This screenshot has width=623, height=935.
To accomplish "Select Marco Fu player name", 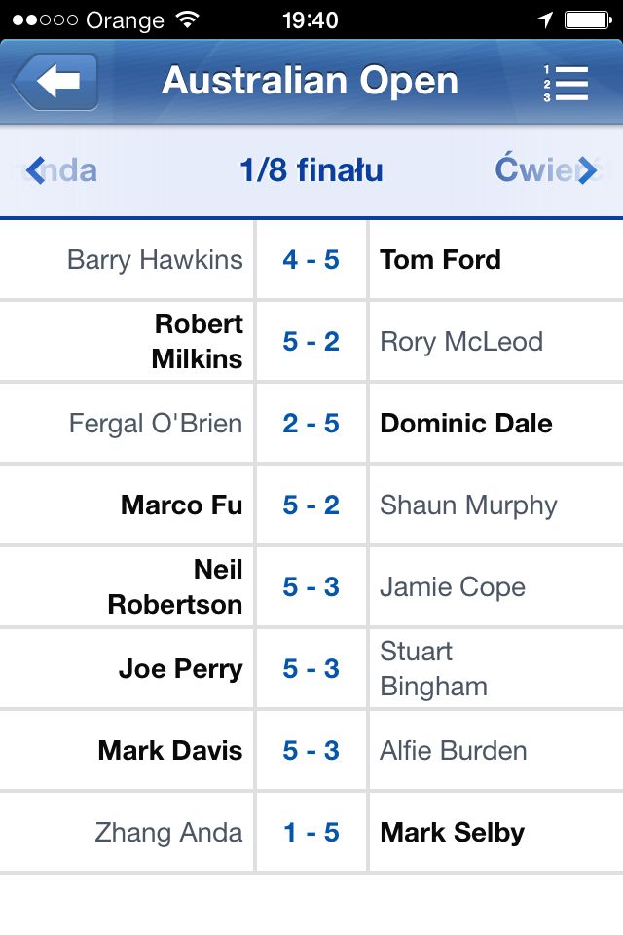I will click(x=181, y=505).
